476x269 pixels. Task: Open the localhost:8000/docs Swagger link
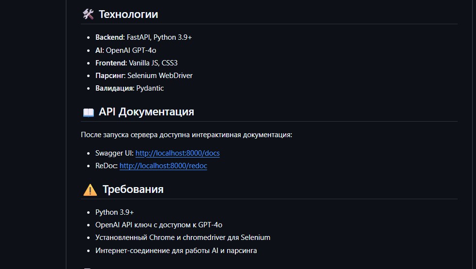(177, 153)
